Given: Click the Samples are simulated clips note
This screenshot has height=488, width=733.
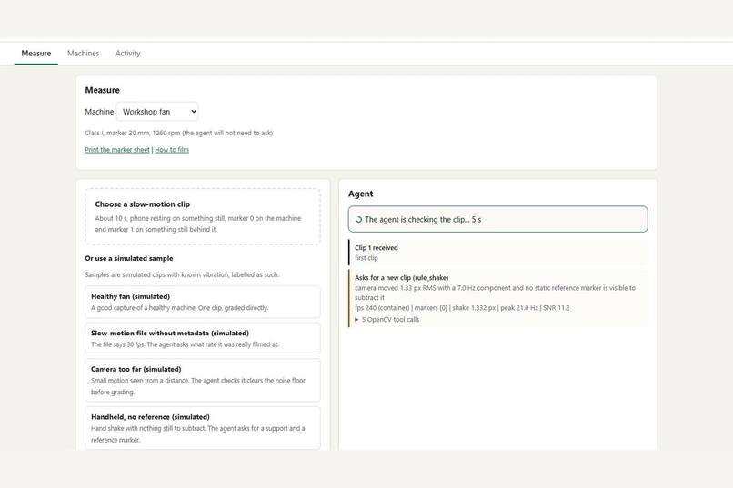Looking at the screenshot, I should click(182, 274).
